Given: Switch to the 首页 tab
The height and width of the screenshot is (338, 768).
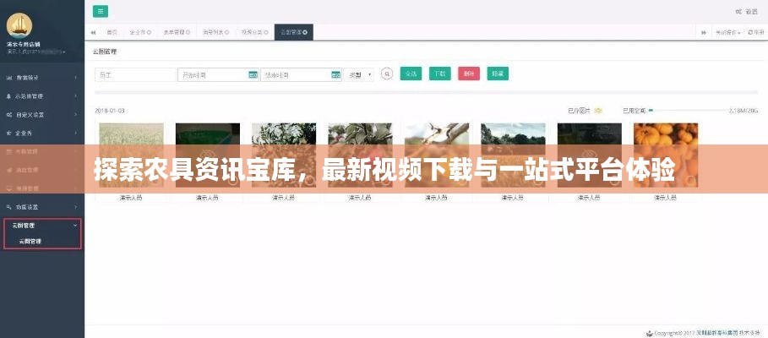Looking at the screenshot, I should (x=112, y=32).
